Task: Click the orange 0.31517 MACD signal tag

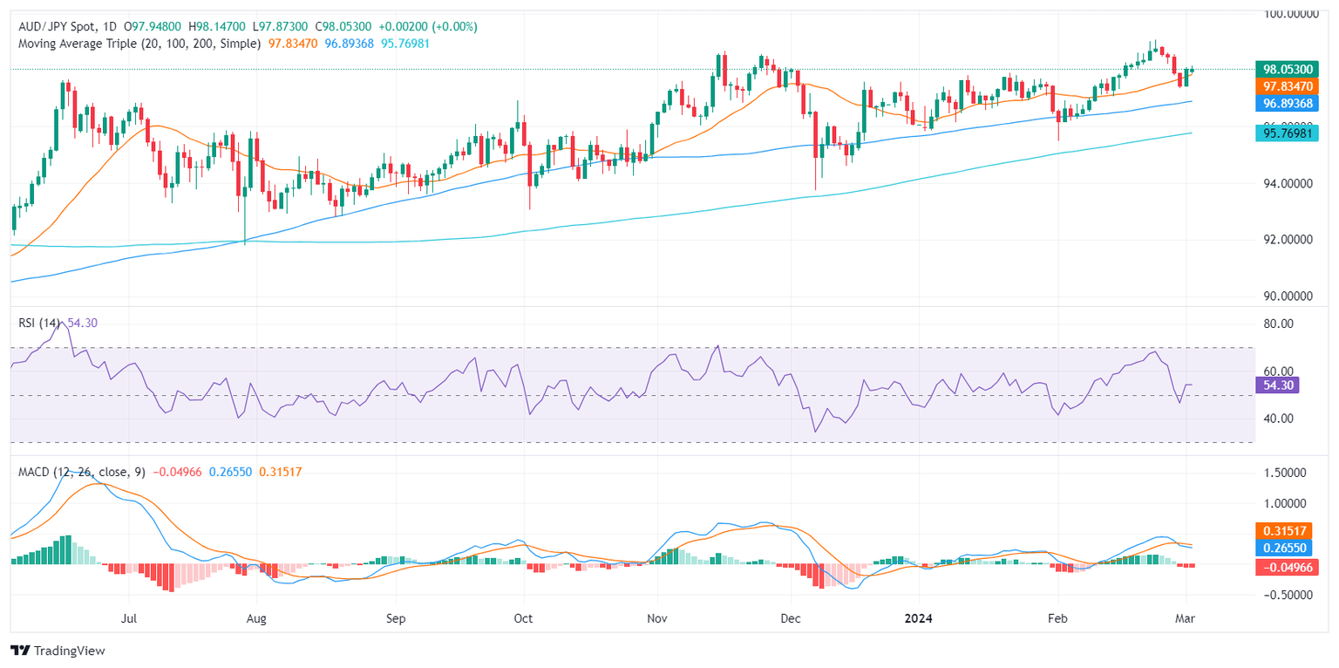Action: tap(1284, 530)
